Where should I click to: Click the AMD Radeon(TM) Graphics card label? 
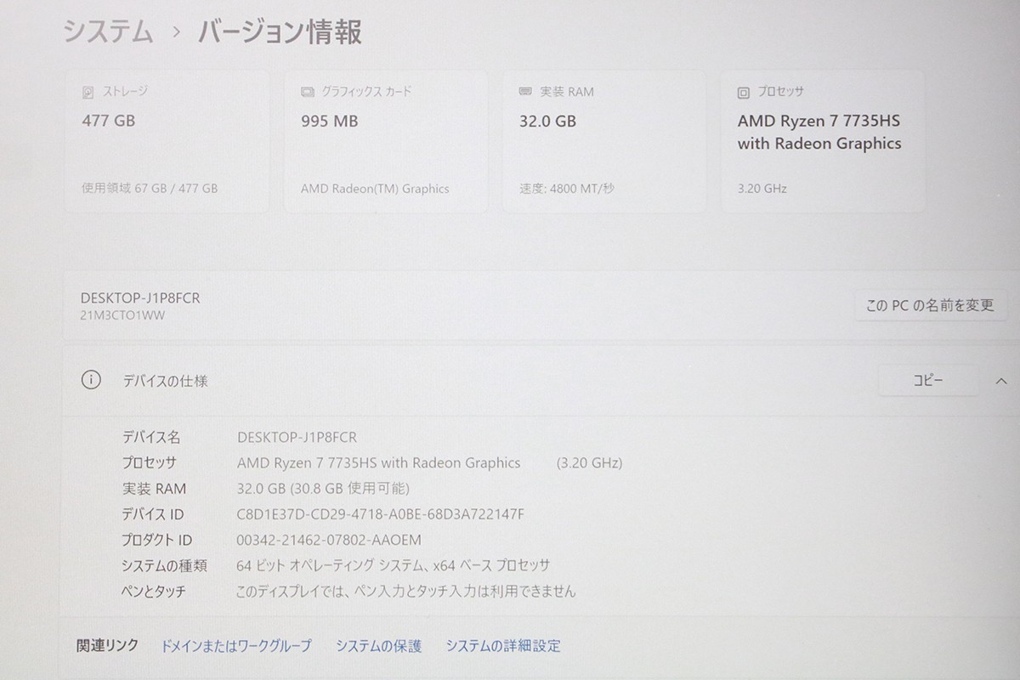375,189
